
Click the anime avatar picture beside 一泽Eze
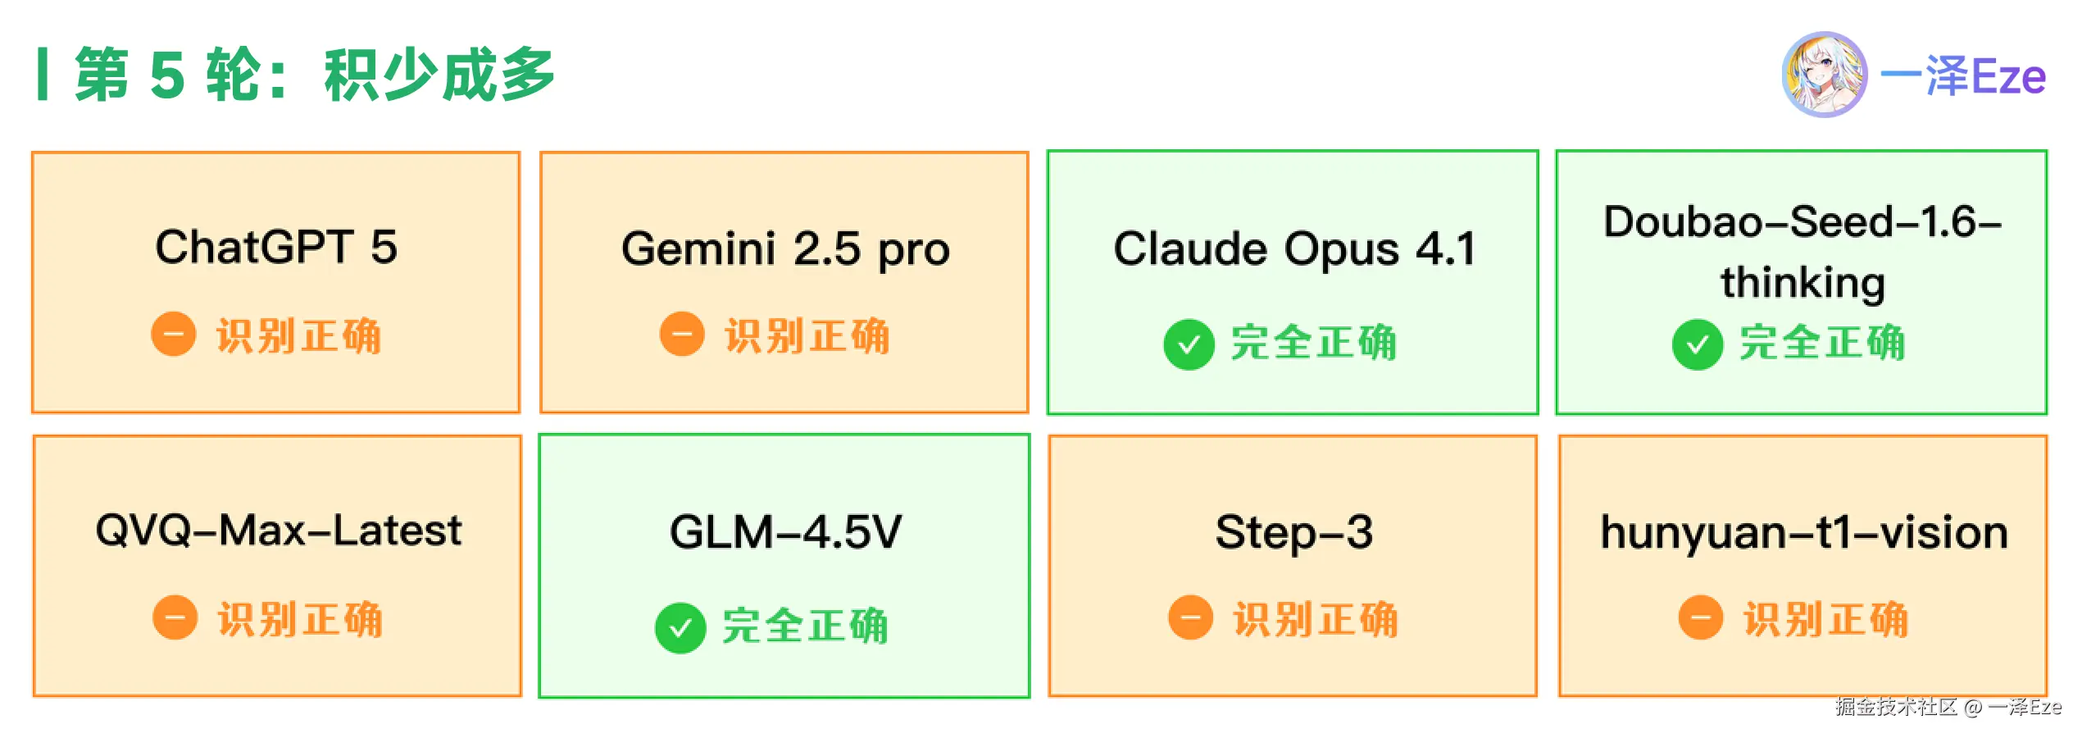[1825, 75]
